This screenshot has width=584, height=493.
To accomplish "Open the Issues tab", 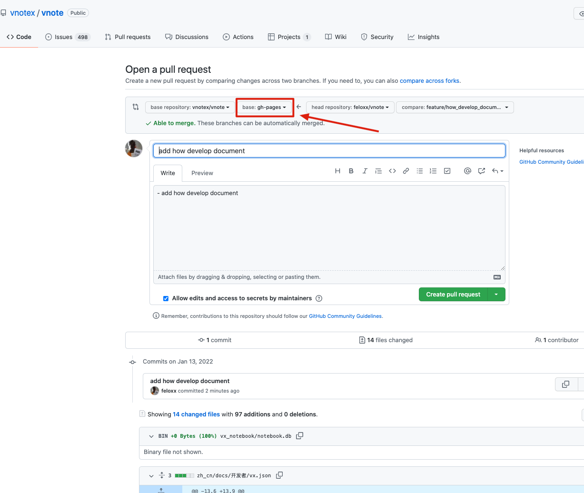I will [68, 37].
